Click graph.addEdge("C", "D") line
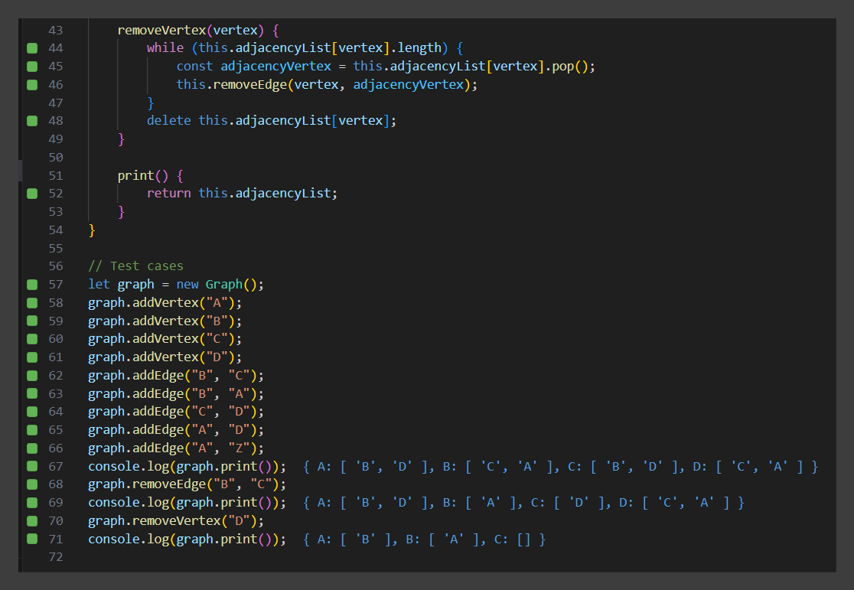Screen dimensions: 854x590 pos(176,411)
